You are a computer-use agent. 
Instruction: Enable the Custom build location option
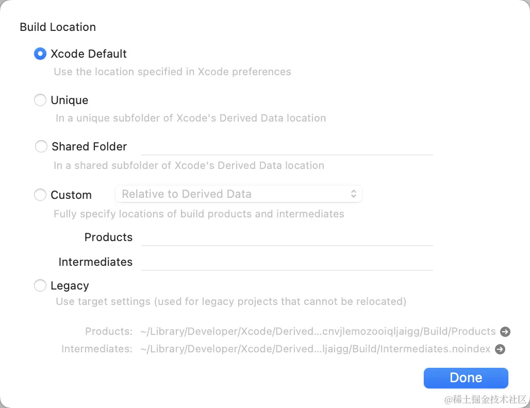click(x=40, y=195)
